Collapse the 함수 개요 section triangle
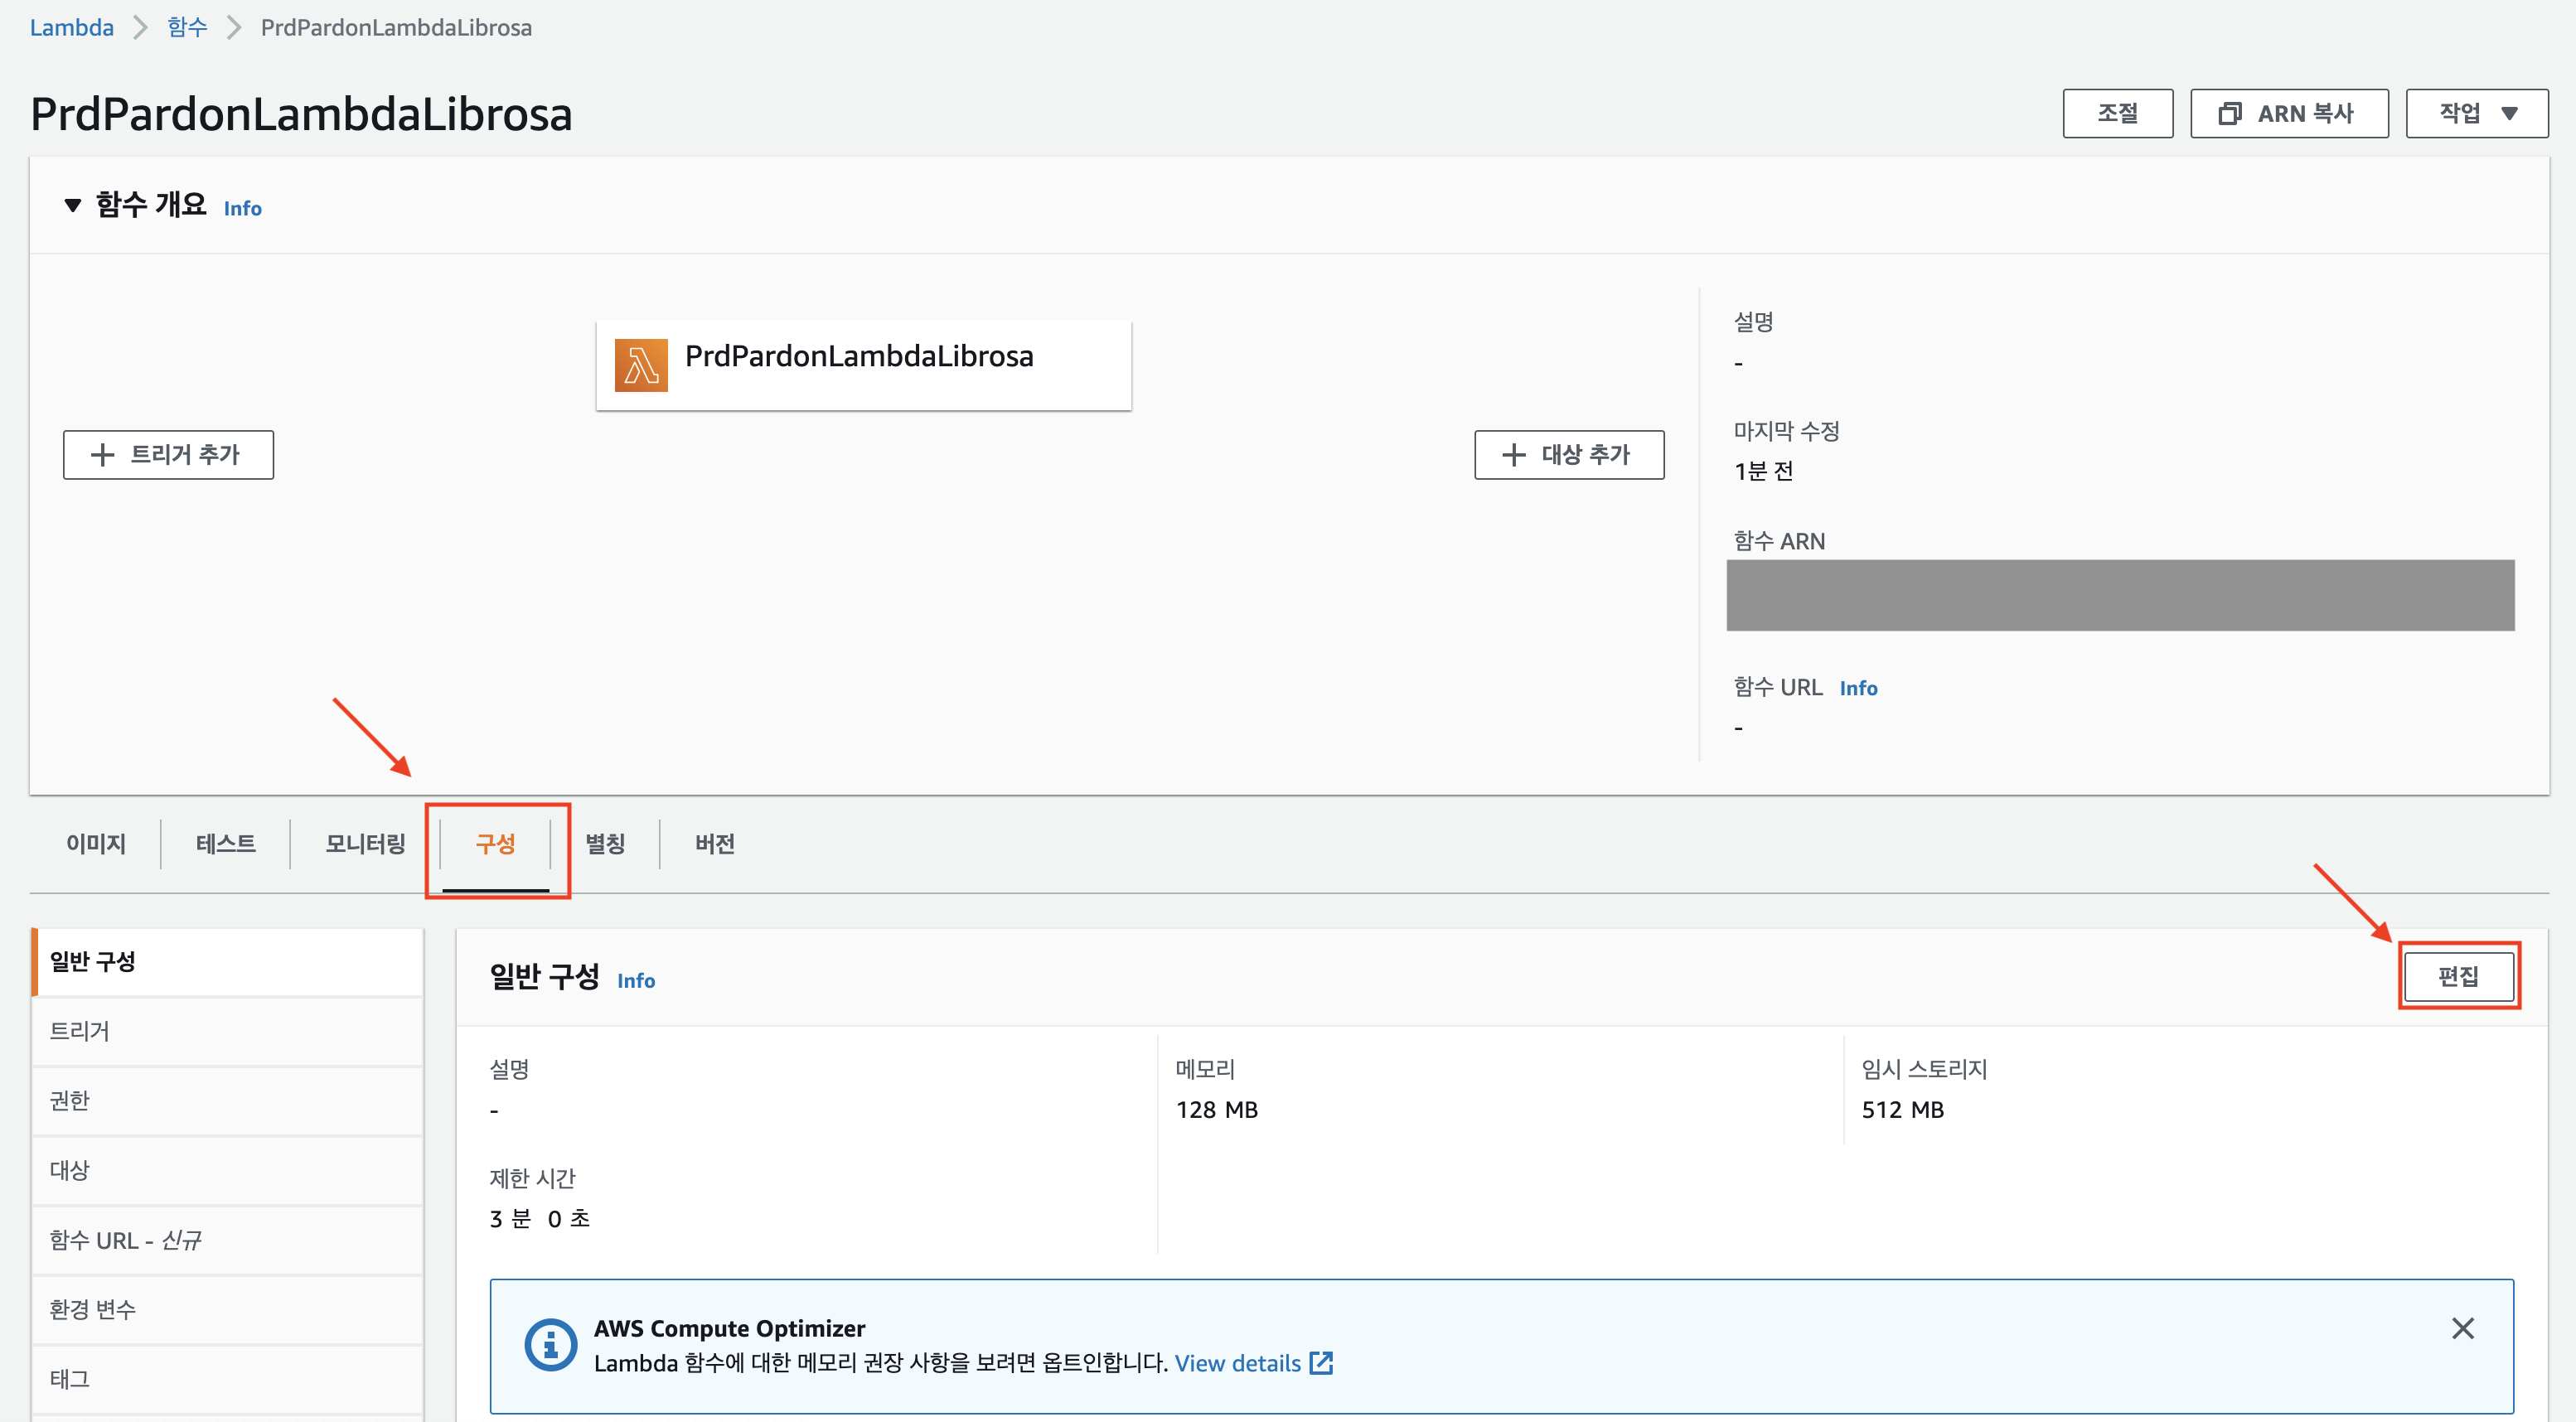2576x1422 pixels. 72,206
